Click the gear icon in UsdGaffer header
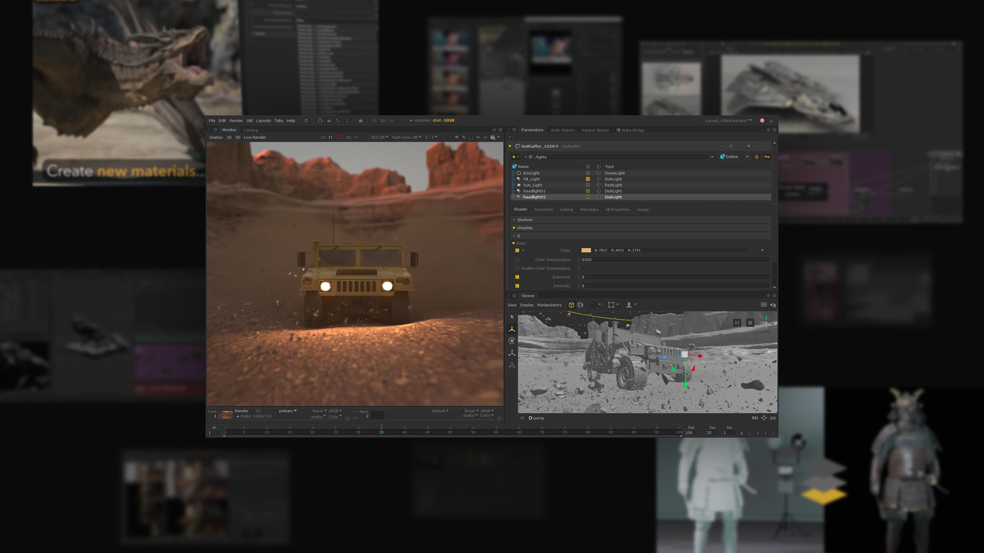 pos(731,146)
